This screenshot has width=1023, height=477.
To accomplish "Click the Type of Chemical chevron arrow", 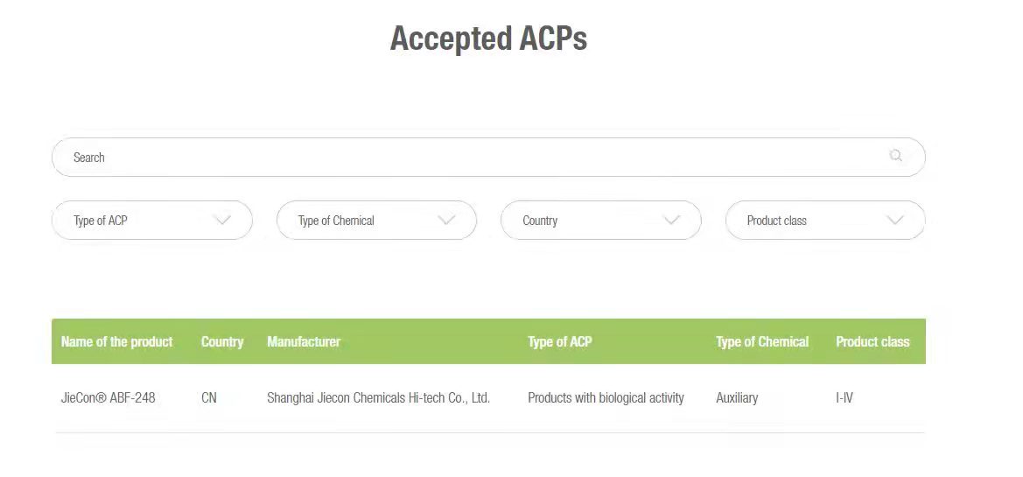I will point(446,221).
